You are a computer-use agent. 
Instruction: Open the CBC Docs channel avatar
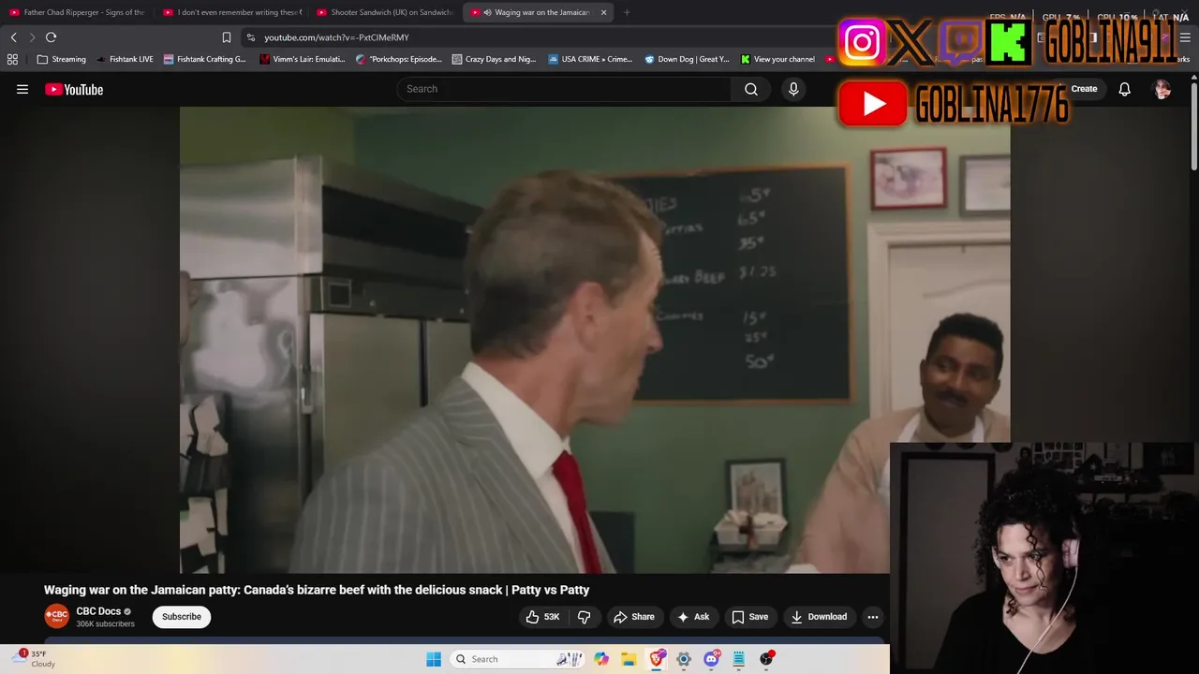tap(56, 616)
